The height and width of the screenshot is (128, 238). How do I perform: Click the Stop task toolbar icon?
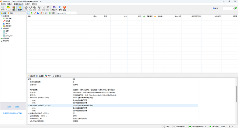click(x=30, y=8)
